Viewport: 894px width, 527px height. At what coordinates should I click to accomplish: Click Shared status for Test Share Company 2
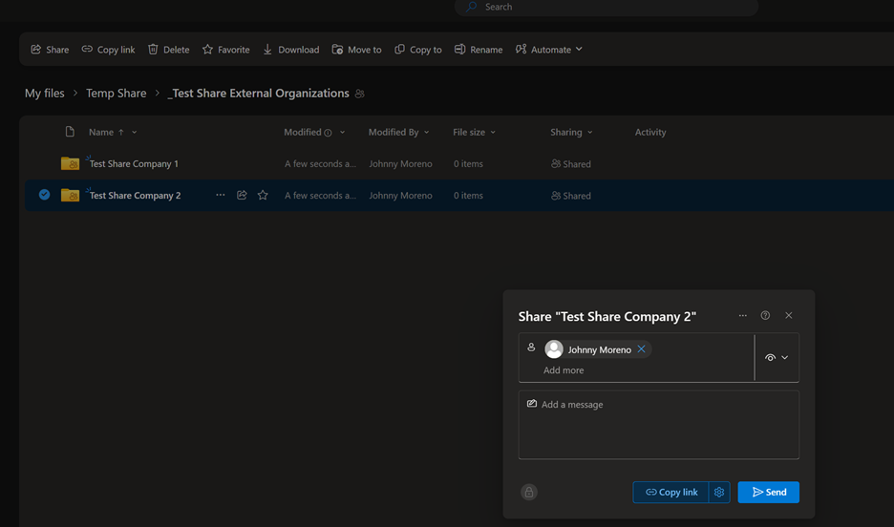pyautogui.click(x=571, y=196)
